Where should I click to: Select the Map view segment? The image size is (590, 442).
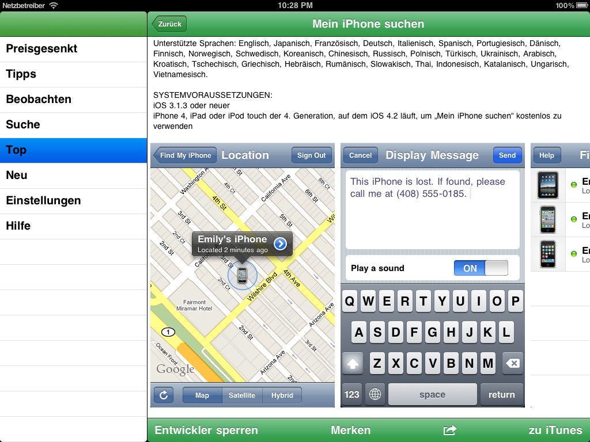pyautogui.click(x=202, y=395)
